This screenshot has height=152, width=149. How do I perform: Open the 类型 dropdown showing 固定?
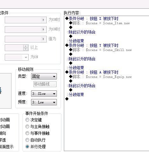point(44,76)
